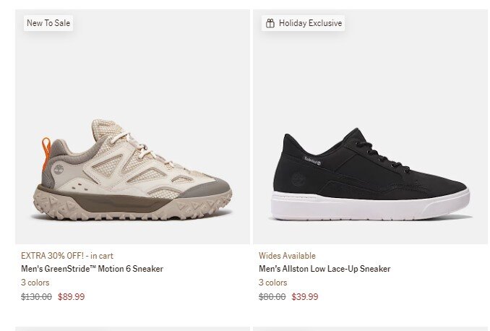The image size is (490, 331).
Task: Select the New To Sale badge
Action: click(x=48, y=23)
